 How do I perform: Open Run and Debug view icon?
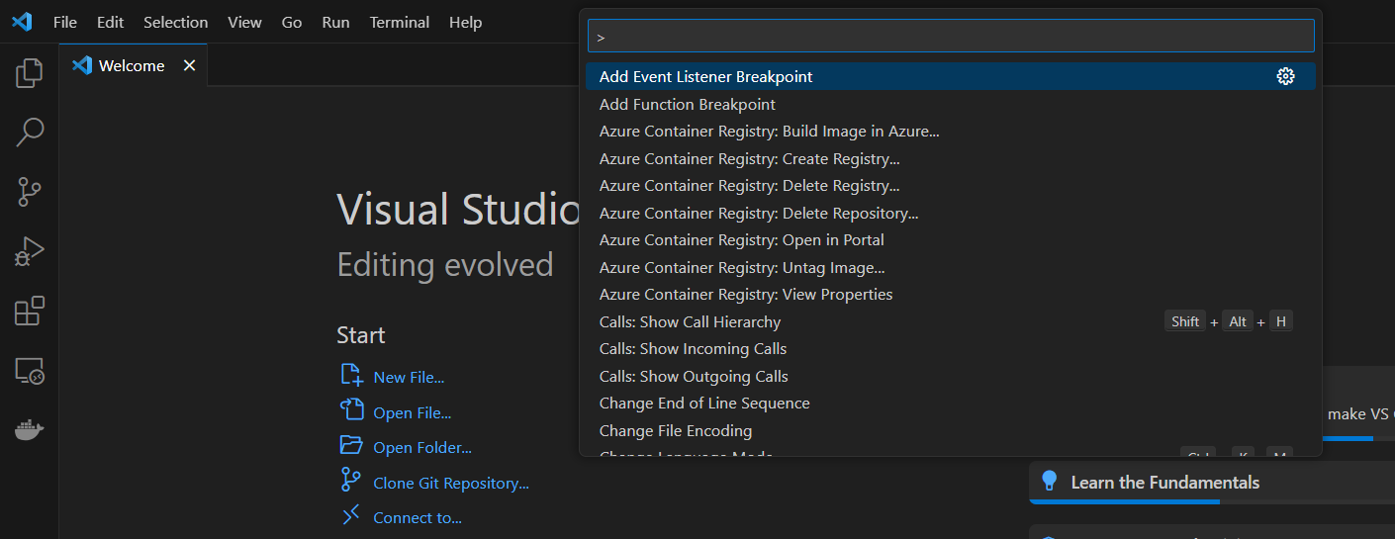pyautogui.click(x=30, y=252)
